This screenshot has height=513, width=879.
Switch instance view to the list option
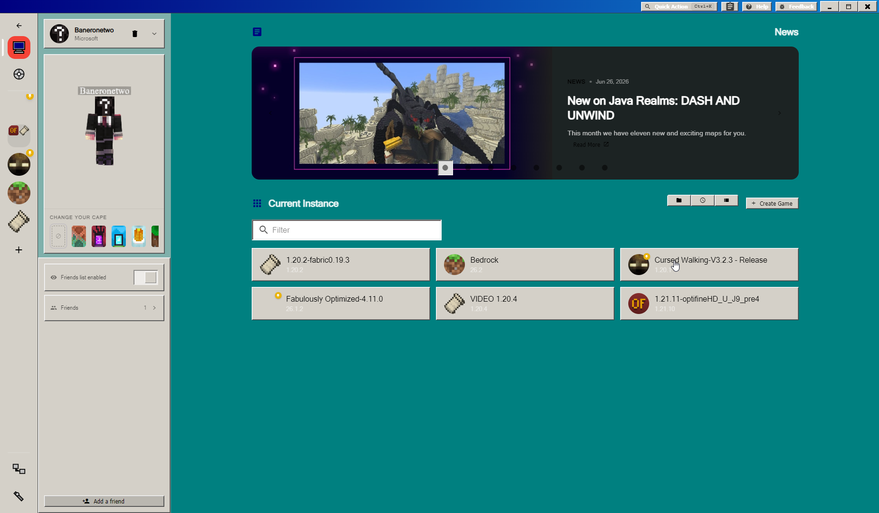[727, 200]
